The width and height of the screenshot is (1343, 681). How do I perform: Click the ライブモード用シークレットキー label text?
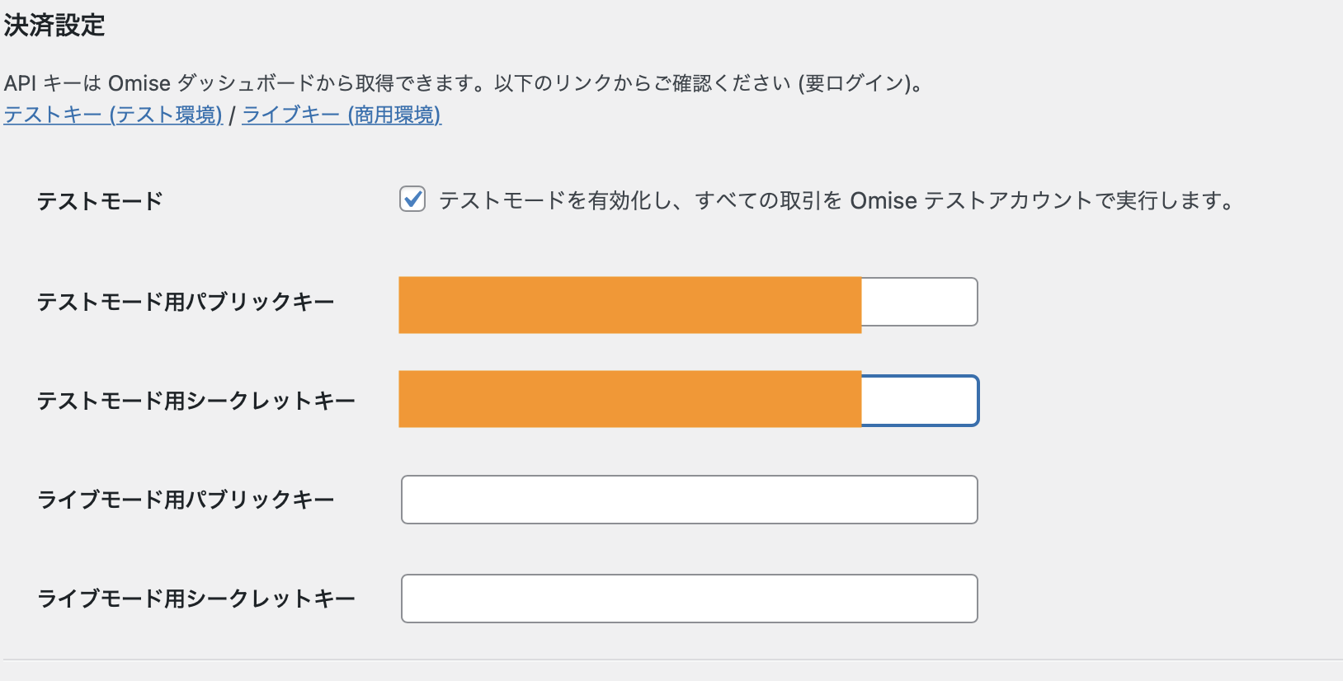tap(196, 599)
